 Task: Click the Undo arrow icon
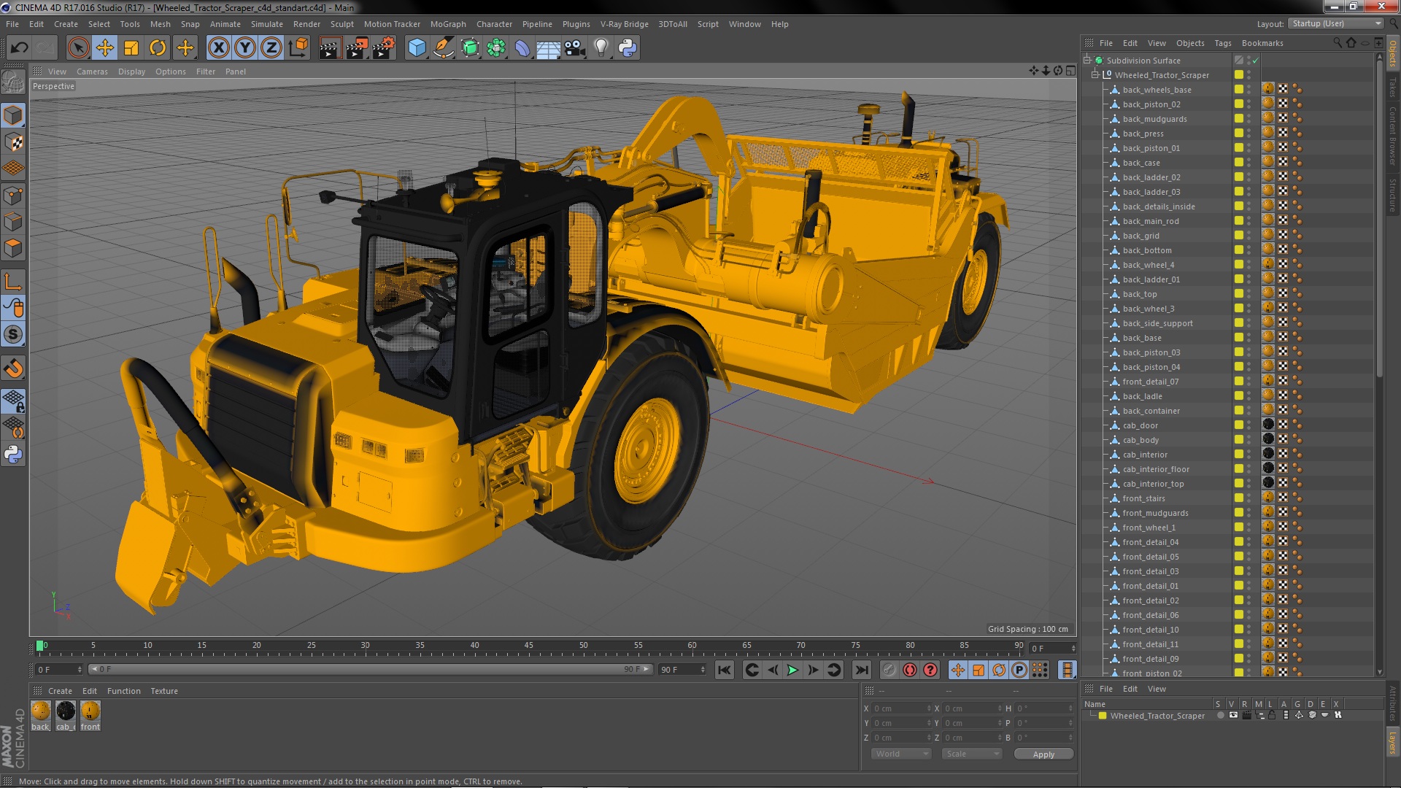19,48
